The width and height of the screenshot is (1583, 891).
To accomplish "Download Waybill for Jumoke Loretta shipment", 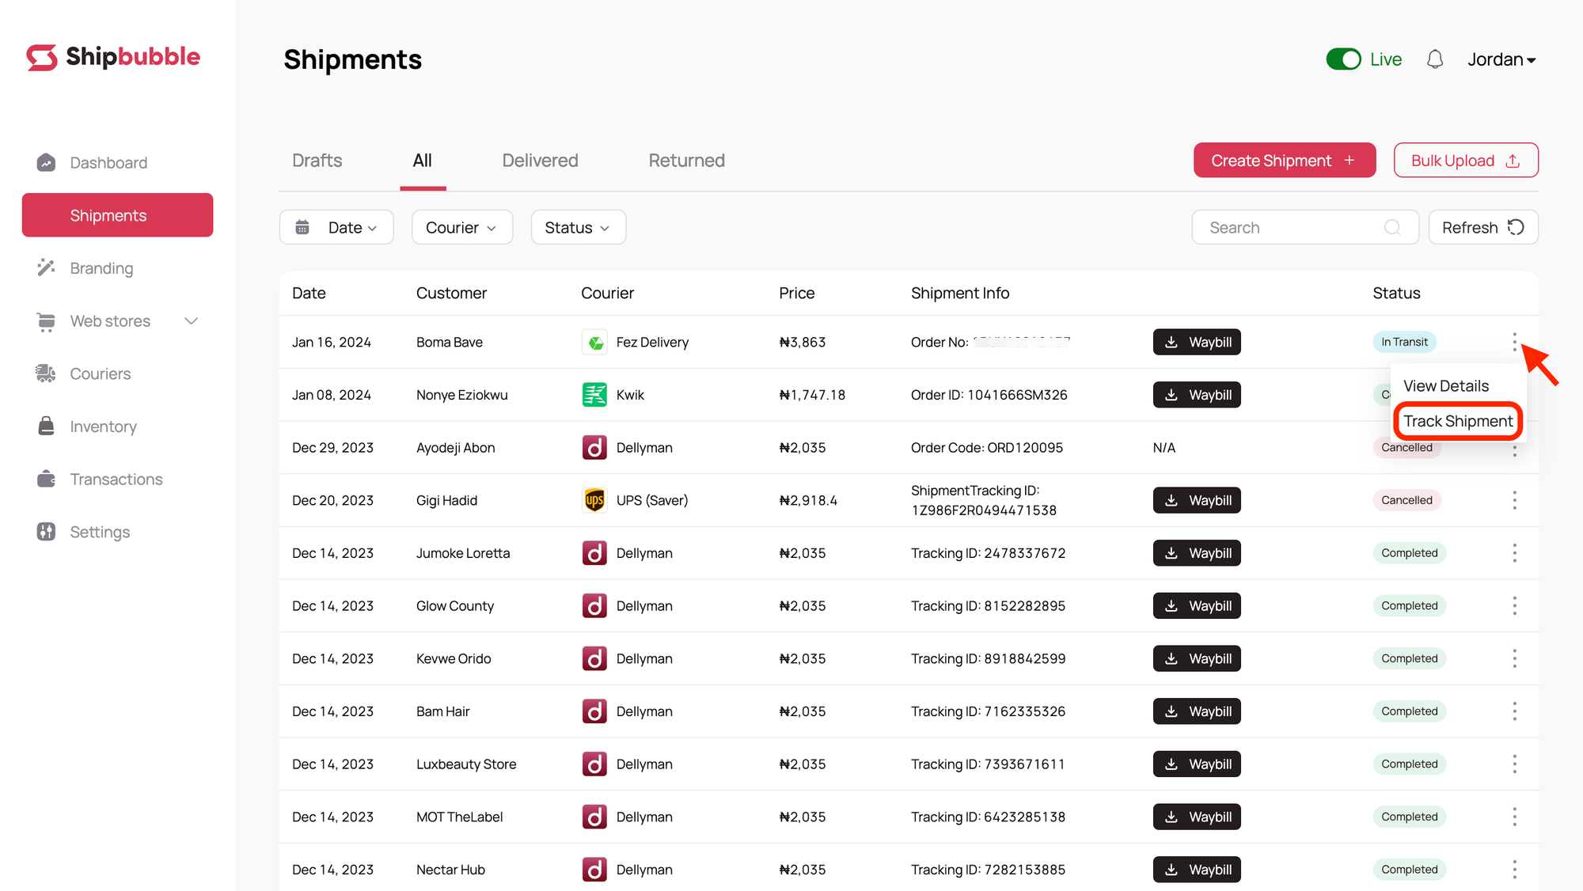I will coord(1196,553).
